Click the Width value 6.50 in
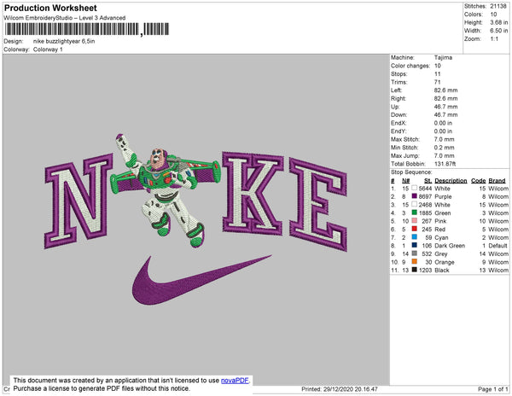Screen dimensions: 512x396 tap(499, 31)
